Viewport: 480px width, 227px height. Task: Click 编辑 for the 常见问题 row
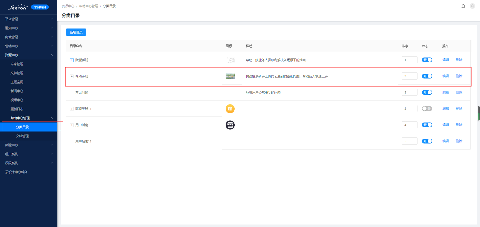point(445,92)
